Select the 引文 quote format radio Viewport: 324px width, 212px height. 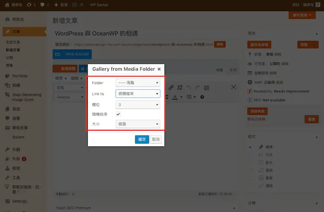click(250, 155)
